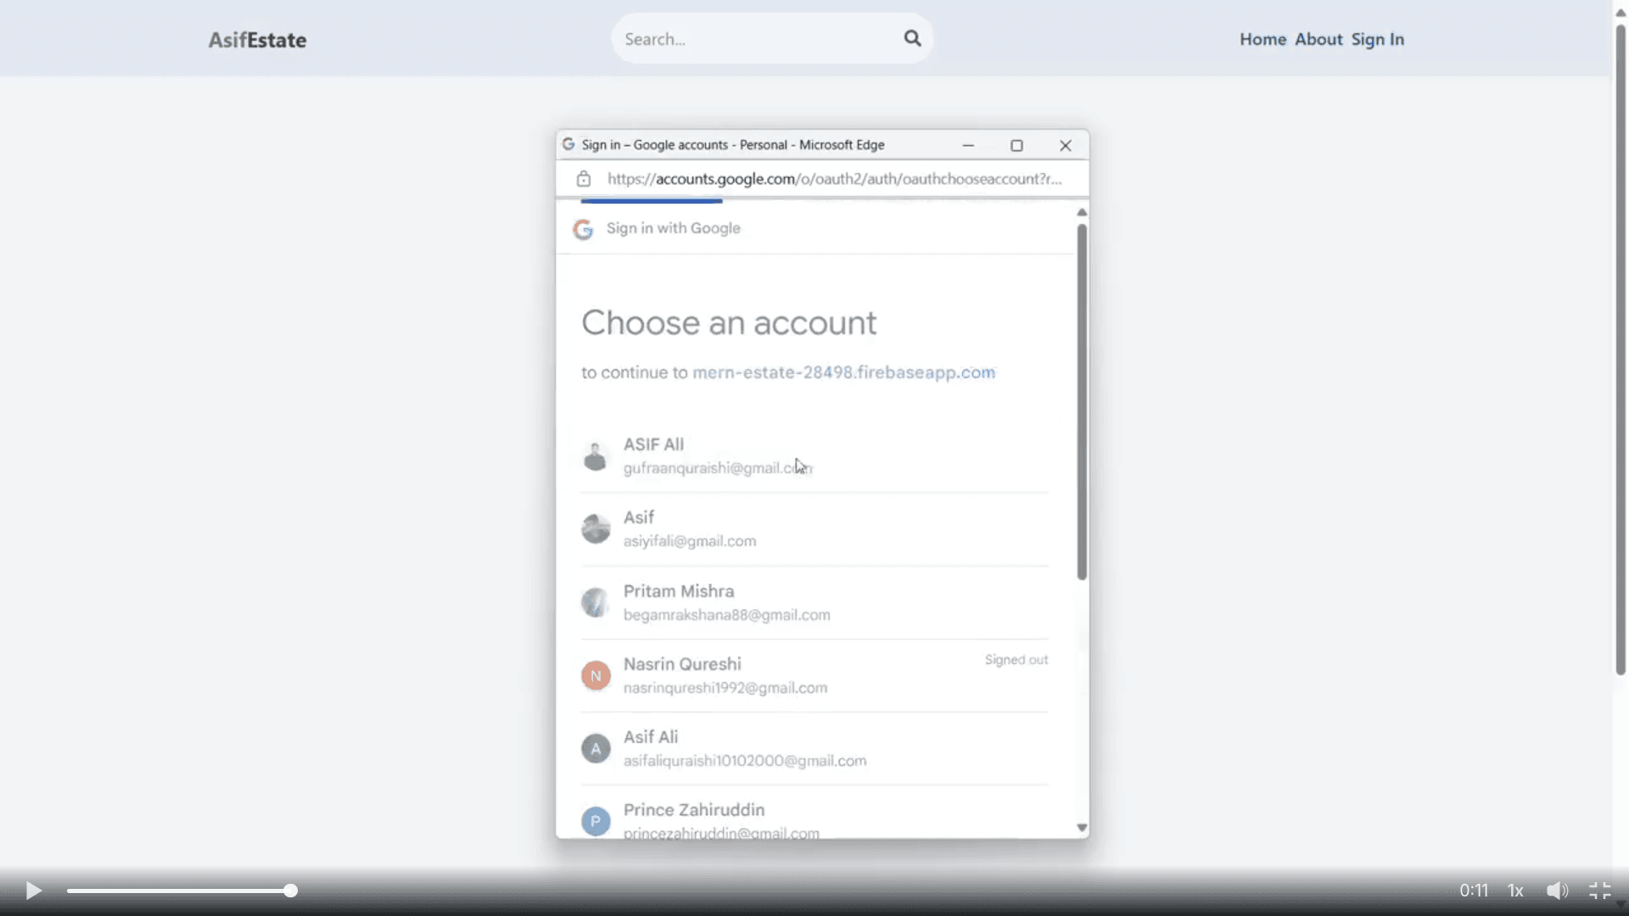The height and width of the screenshot is (916, 1629).
Task: Click the gufraanquraishi@gmail.com email text
Action: pyautogui.click(x=718, y=468)
